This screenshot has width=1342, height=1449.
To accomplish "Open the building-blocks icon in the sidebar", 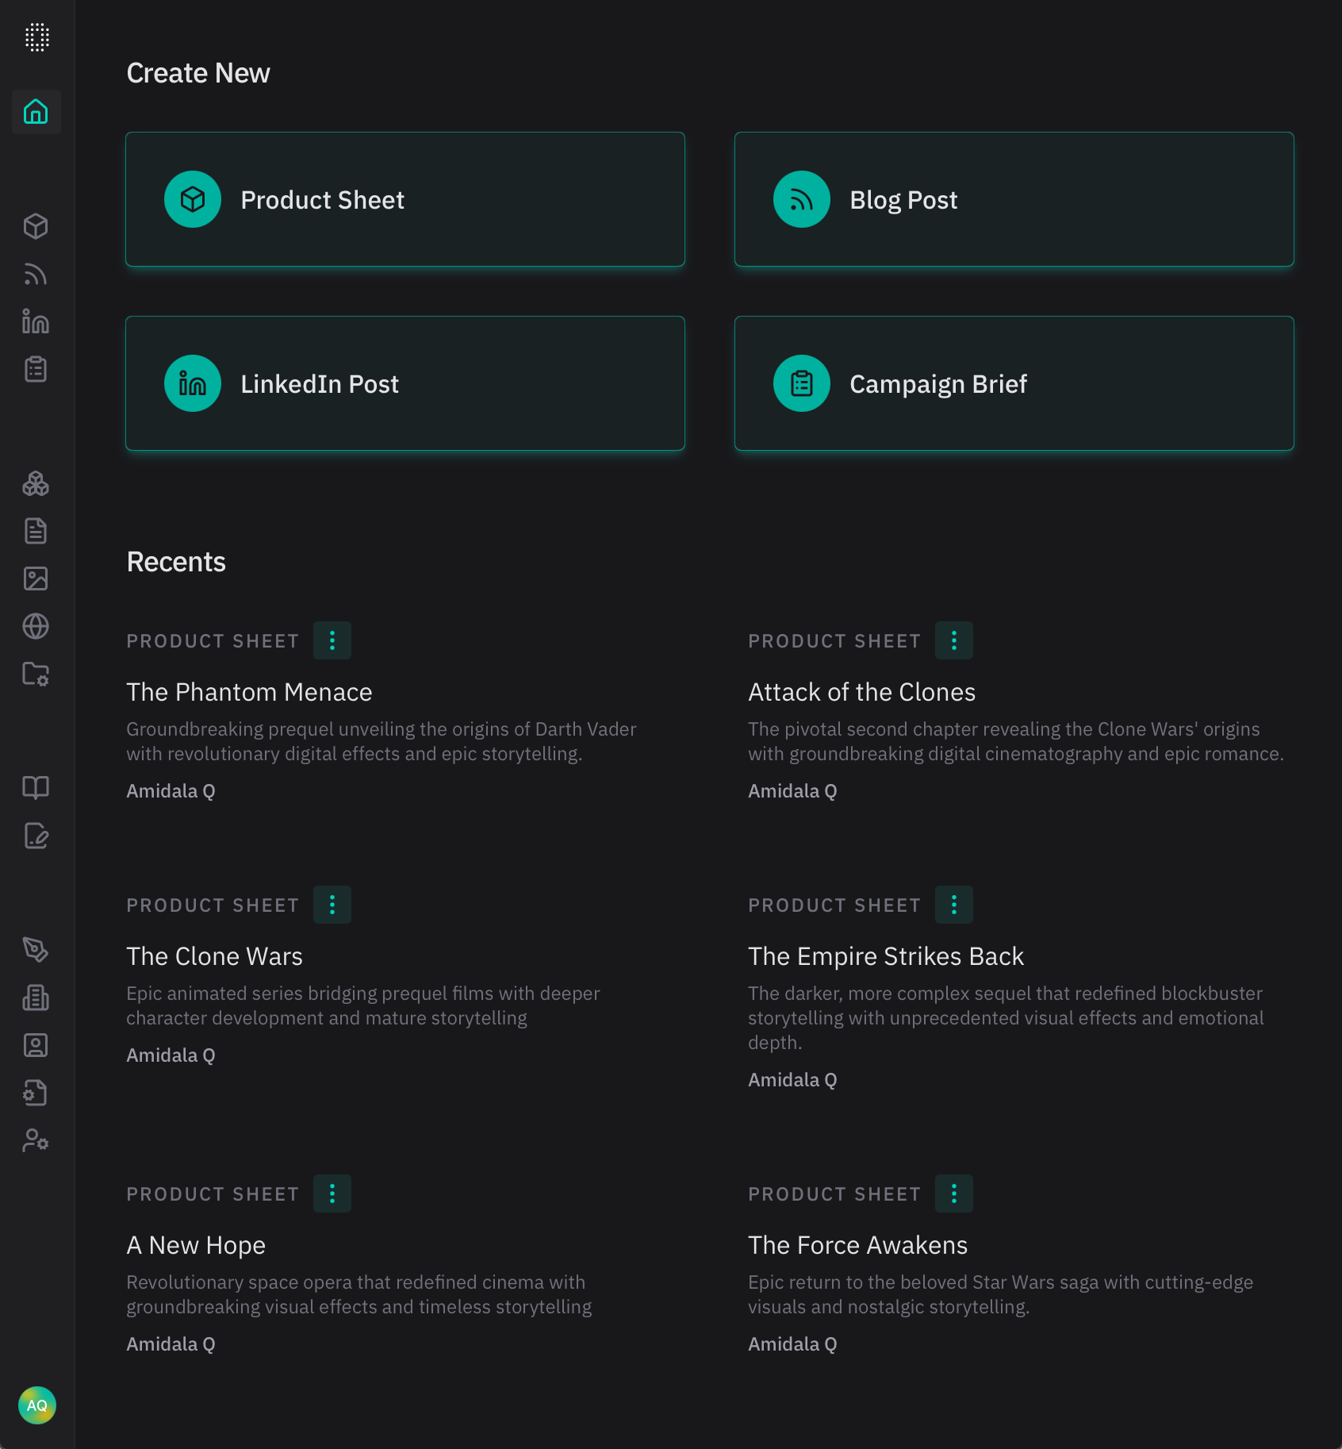I will [x=36, y=484].
